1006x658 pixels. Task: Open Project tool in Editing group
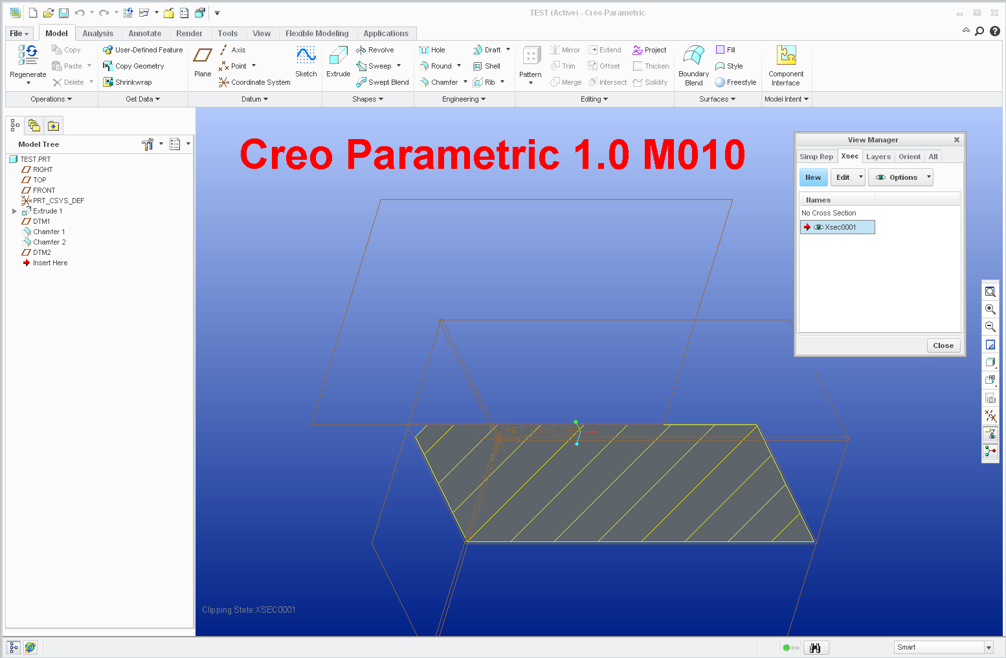649,50
